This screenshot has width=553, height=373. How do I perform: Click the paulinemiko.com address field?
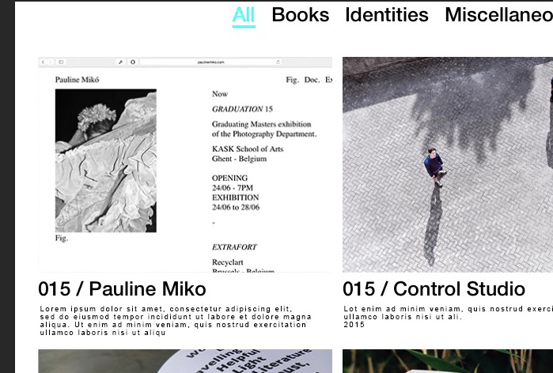[x=211, y=62]
